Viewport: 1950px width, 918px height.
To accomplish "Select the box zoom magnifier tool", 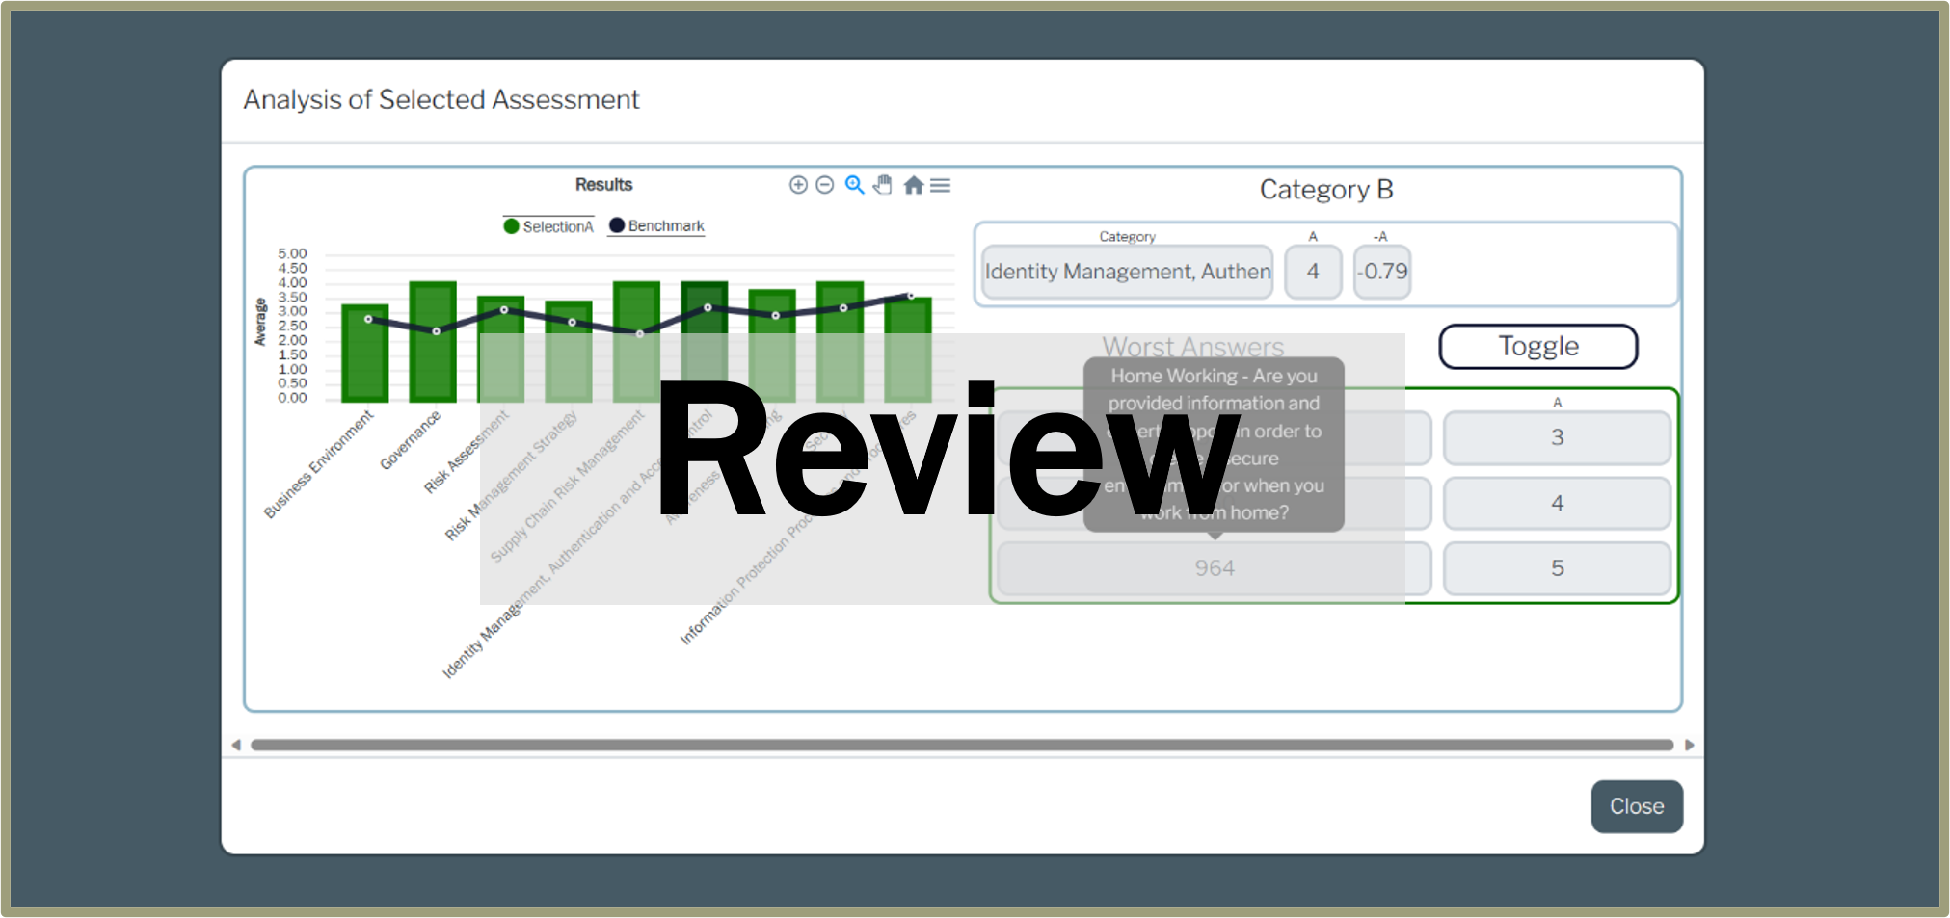I will (x=854, y=185).
